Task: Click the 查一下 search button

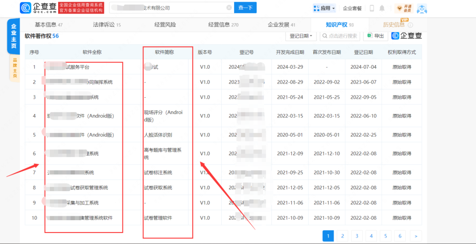Action: click(x=245, y=8)
